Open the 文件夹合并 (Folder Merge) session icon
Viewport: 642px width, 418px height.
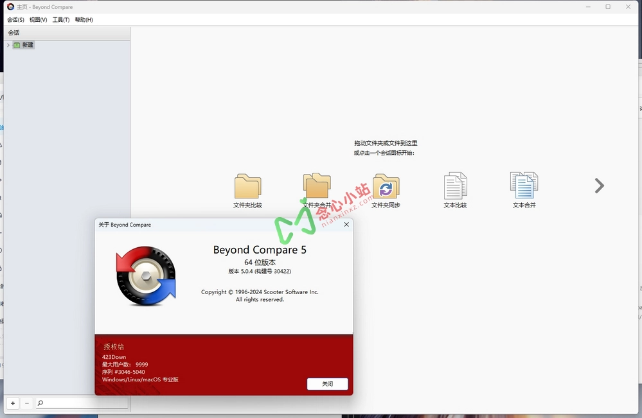(x=317, y=186)
